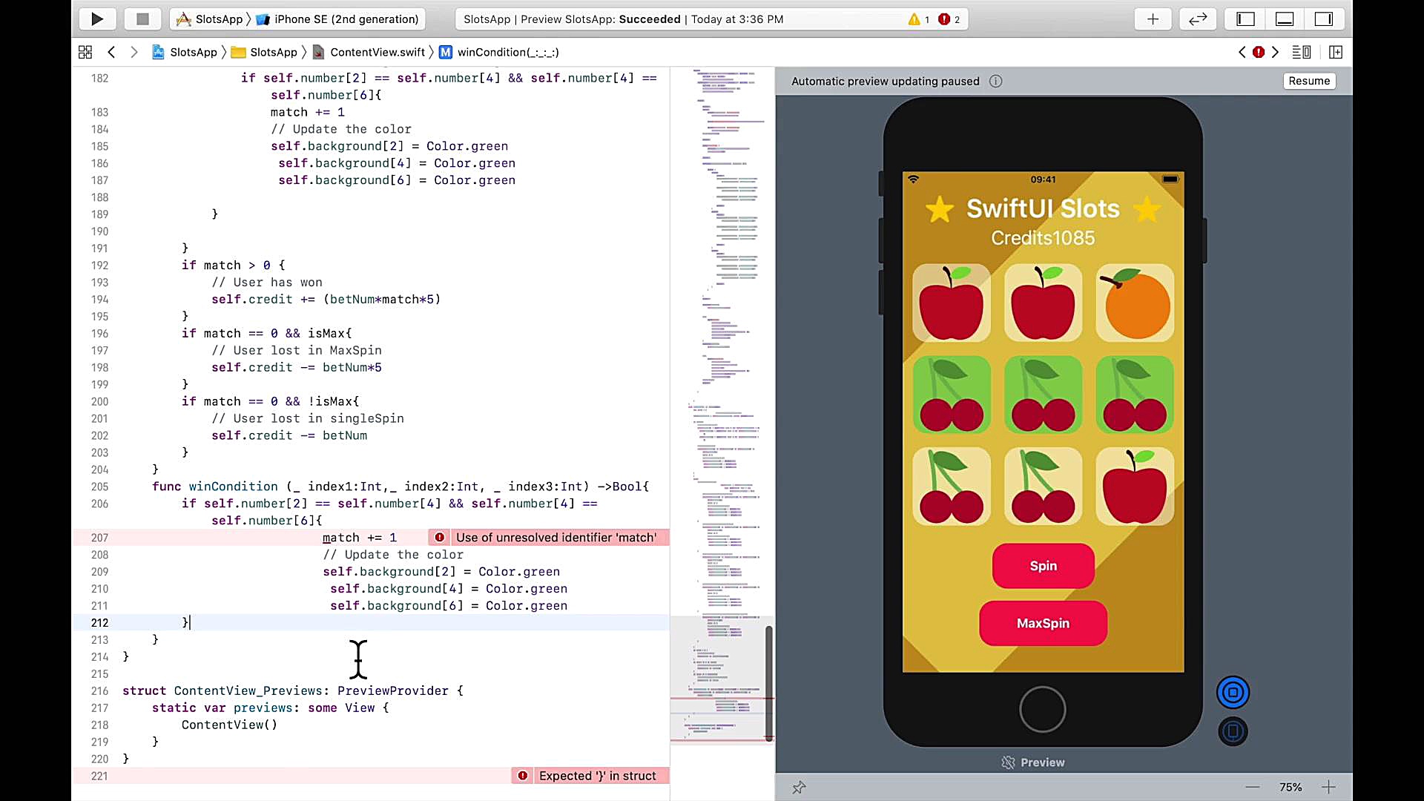The image size is (1424, 801).
Task: Jump to next issue with the forward chevron
Action: click(1276, 52)
